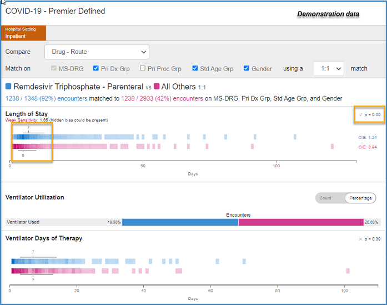Viewport: 387px width, 305px height.
Task: Click the pink All Others legend square
Action: [157, 86]
